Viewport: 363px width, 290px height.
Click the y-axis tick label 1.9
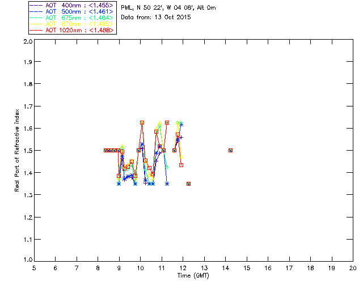[x=28, y=62]
